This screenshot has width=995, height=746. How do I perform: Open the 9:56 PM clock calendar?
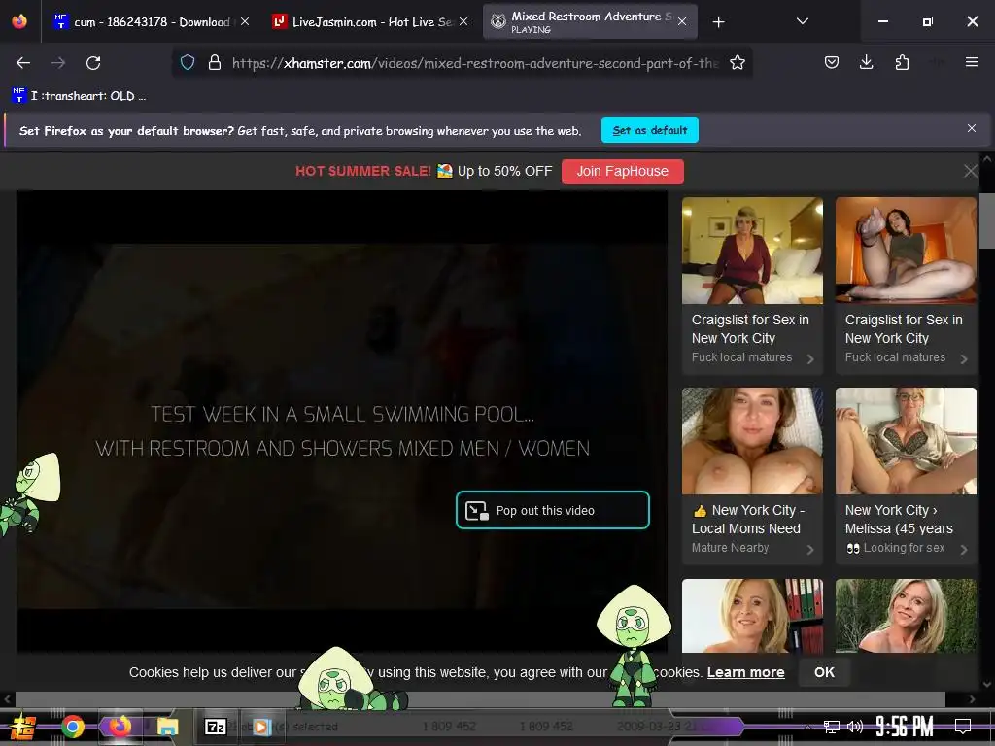click(x=905, y=727)
